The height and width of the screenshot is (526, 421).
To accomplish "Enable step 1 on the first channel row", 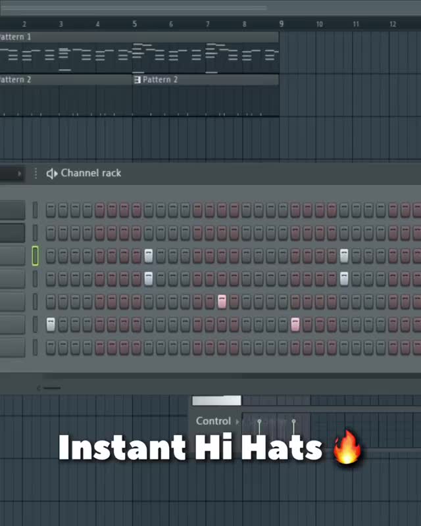I will [51, 210].
